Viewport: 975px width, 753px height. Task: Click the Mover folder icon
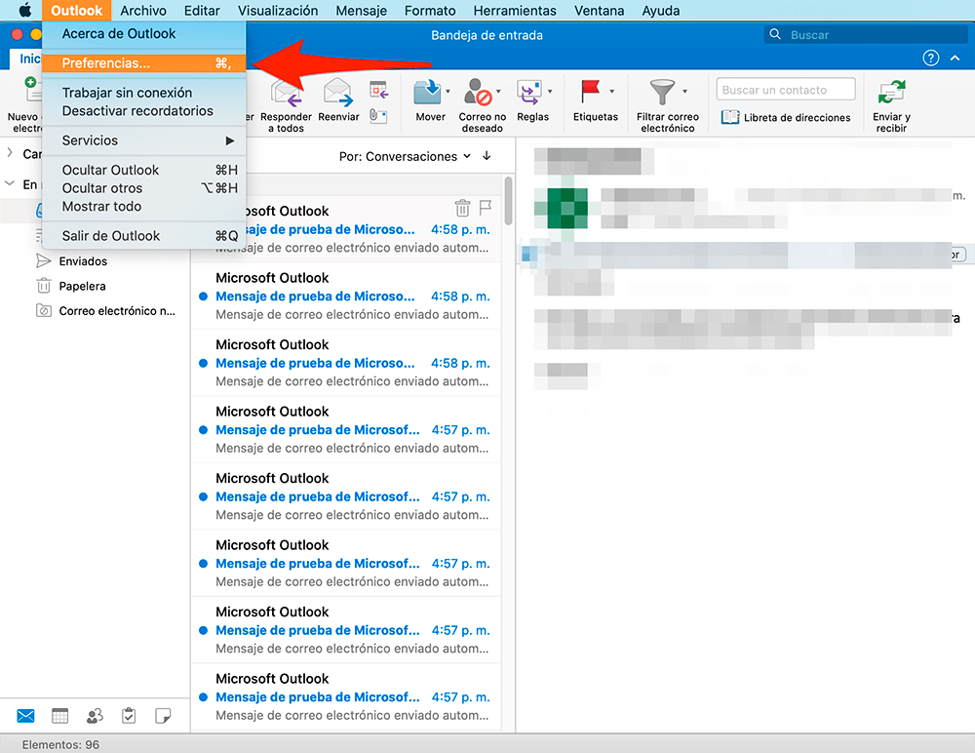tap(427, 93)
